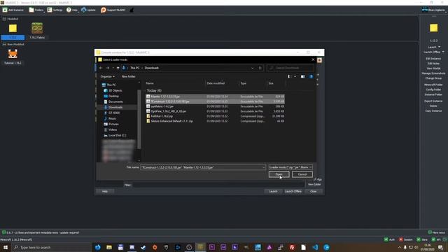The height and width of the screenshot is (252, 448).
Task: Expand the address bar history dropdown
Action: tap(252, 68)
